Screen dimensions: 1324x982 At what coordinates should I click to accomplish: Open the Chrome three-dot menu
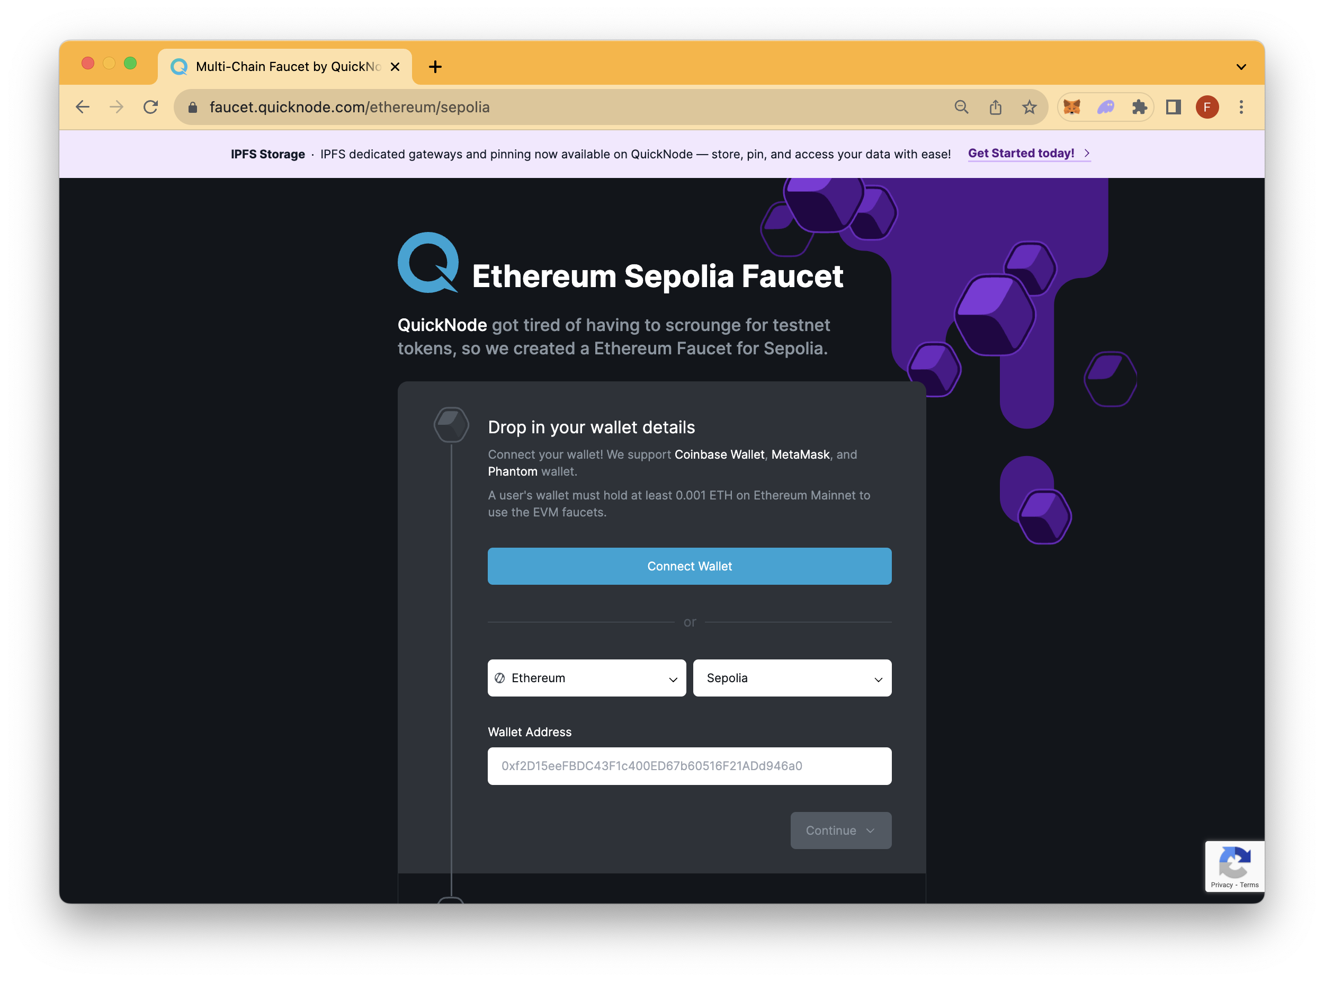pyautogui.click(x=1241, y=107)
